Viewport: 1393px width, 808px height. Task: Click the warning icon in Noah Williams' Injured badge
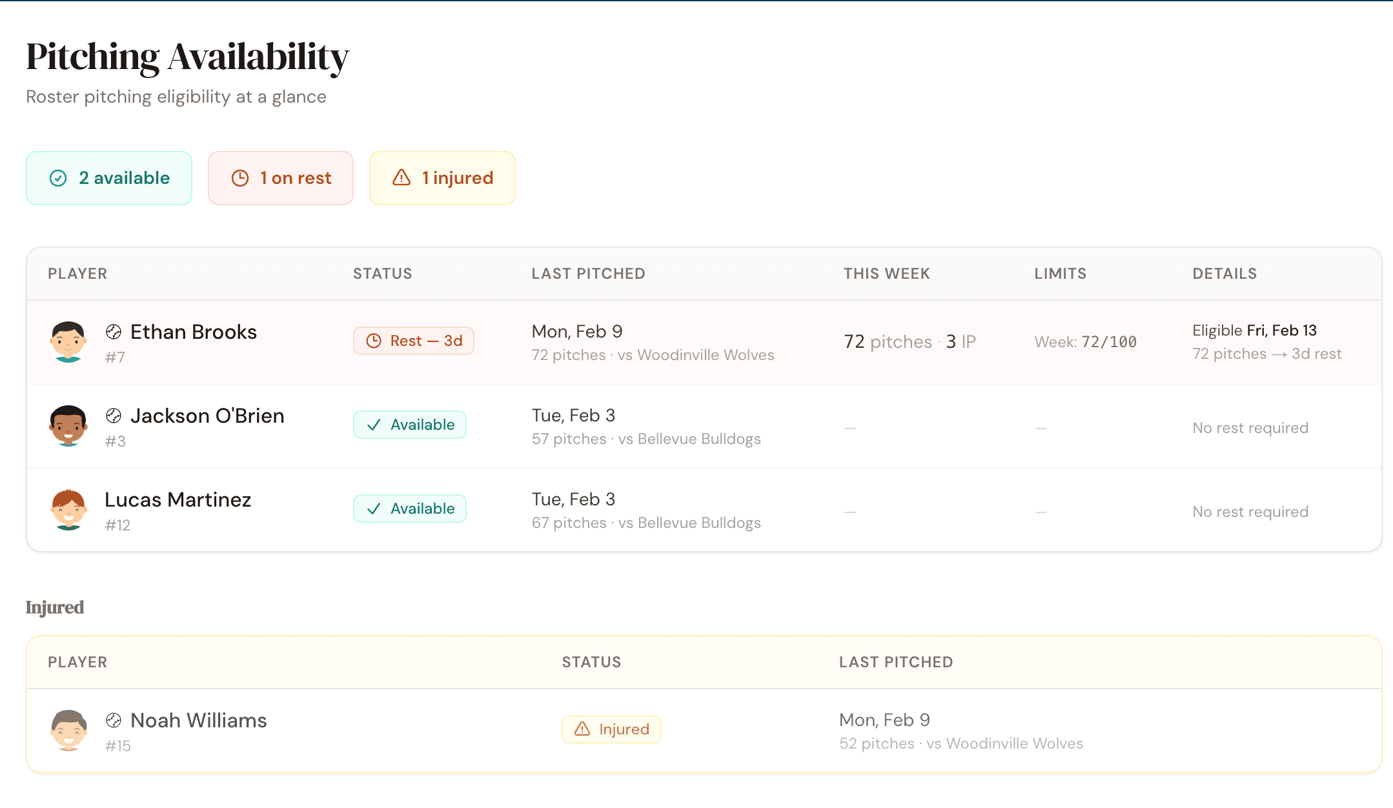pyautogui.click(x=580, y=729)
